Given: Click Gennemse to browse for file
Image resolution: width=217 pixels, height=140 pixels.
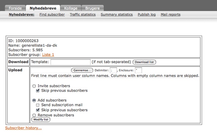Looking at the screenshot, I should click(82, 70).
